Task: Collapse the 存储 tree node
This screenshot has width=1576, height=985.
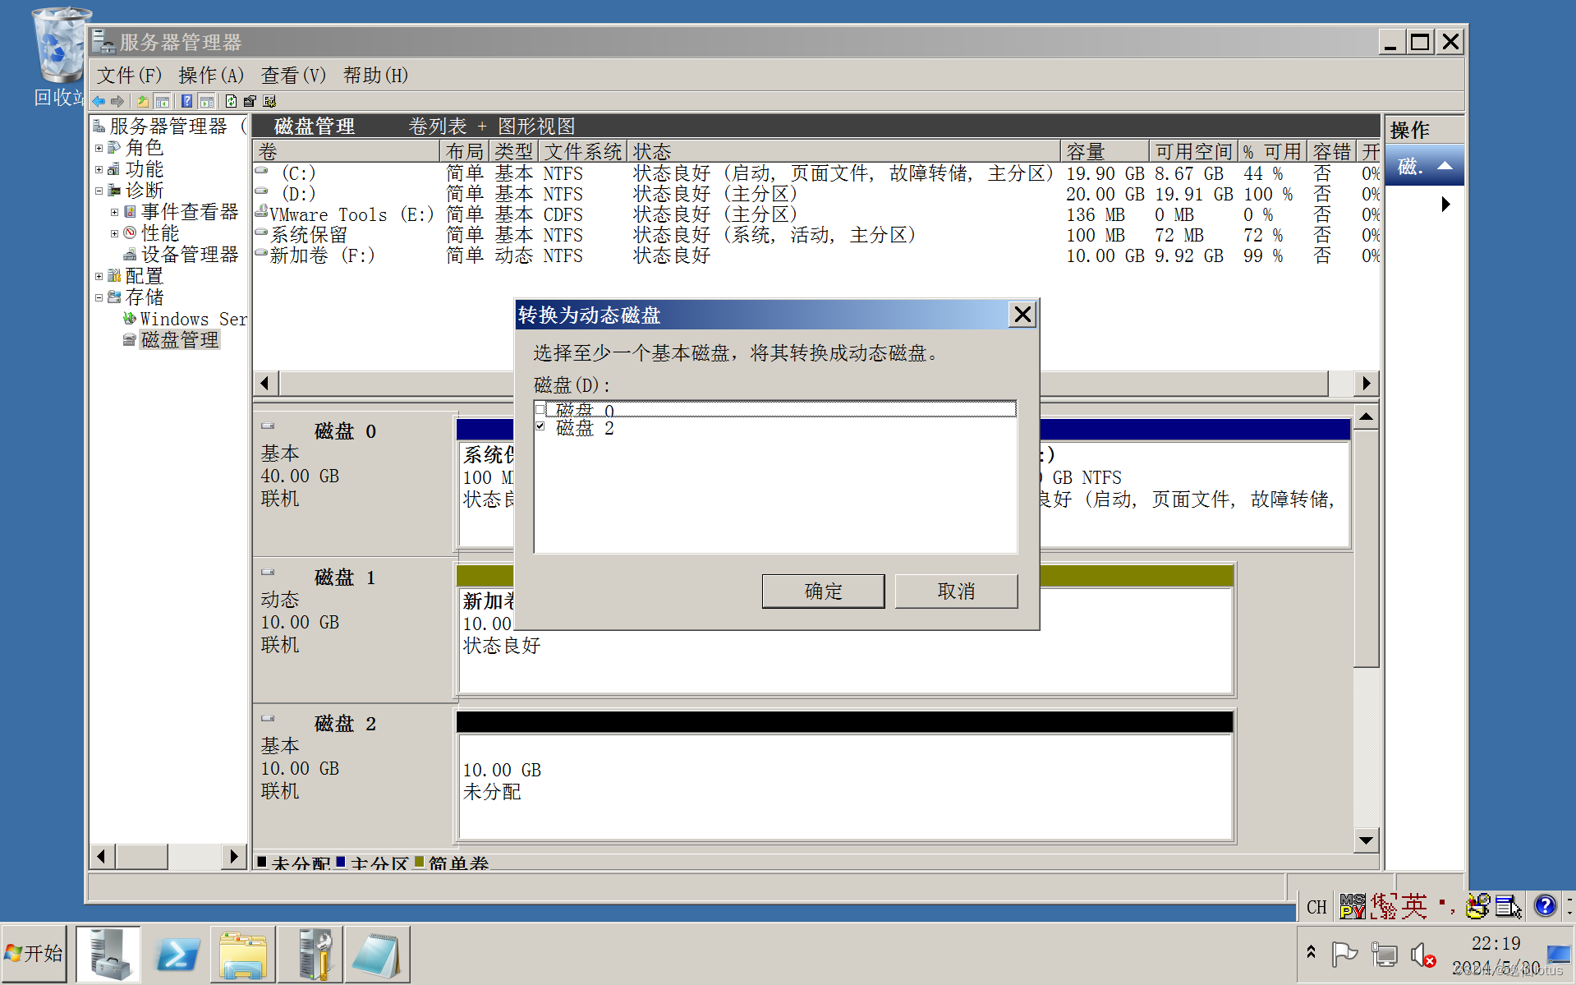Action: [99, 297]
